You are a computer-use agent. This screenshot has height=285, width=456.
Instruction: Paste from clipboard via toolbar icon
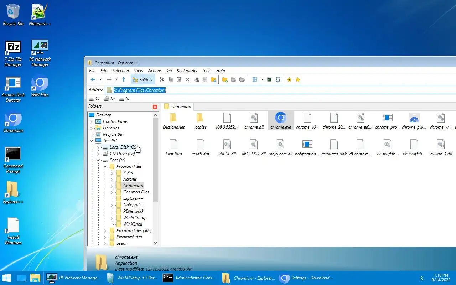pos(179,79)
